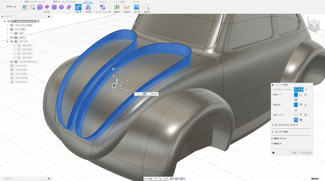Open the 作成 dropdown menu
The height and width of the screenshot is (181, 325).
[47, 12]
